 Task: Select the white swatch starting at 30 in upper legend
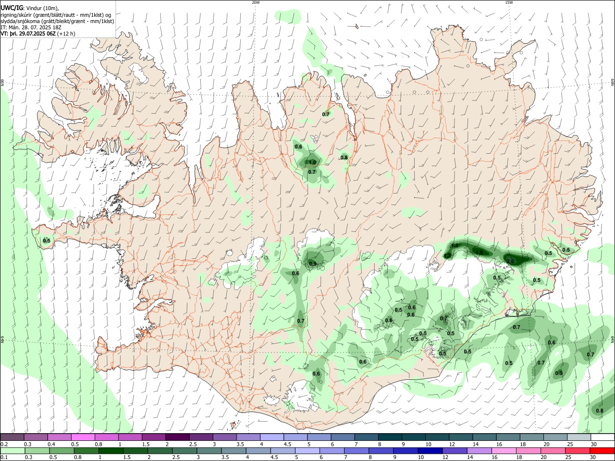click(603, 437)
